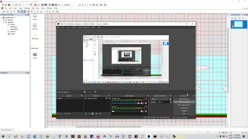The image size is (248, 139).
Task: Collapse Application 1 tree node
Action: [1, 18]
